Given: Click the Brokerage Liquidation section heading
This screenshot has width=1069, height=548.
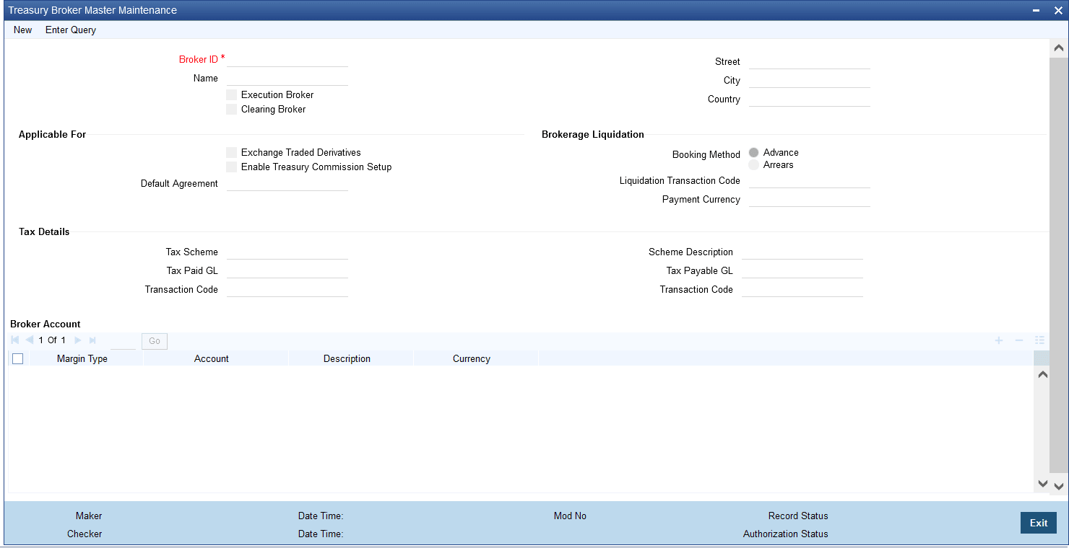Looking at the screenshot, I should tap(593, 135).
